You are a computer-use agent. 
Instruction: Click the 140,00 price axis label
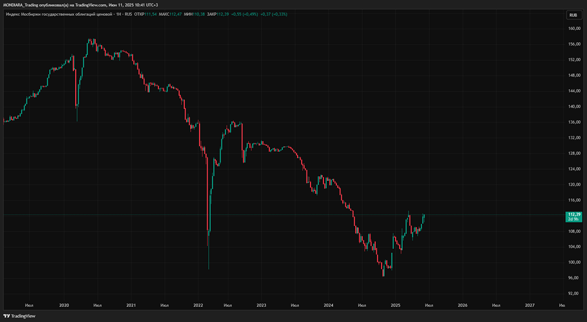click(x=574, y=107)
